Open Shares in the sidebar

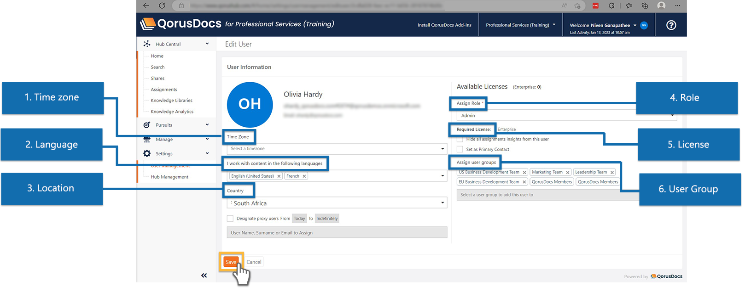pyautogui.click(x=157, y=79)
